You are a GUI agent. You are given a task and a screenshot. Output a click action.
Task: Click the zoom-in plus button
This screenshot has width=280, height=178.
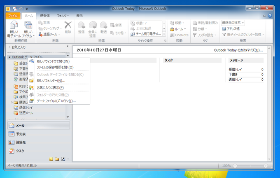tap(266, 166)
